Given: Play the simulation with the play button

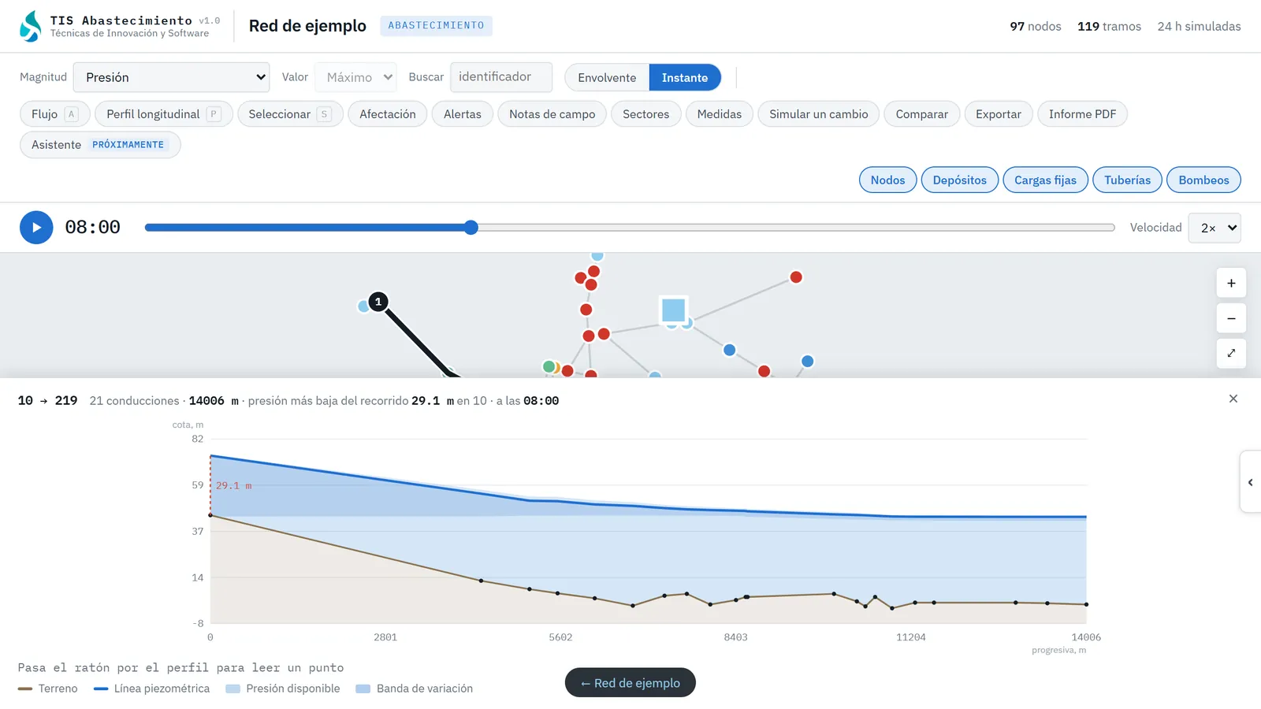Looking at the screenshot, I should coord(36,228).
